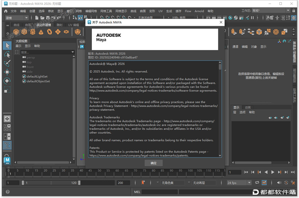Click the MEL command line field
Screen dimensions: 299x198
160,192
